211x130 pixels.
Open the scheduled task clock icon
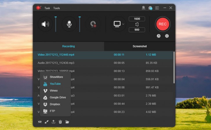coord(159,36)
